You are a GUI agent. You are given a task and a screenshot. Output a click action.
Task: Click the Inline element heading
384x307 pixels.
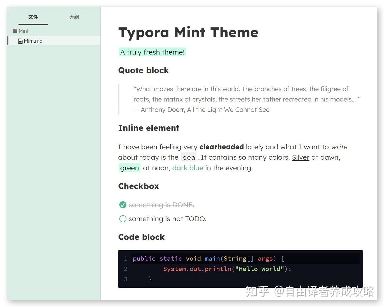[x=149, y=128]
